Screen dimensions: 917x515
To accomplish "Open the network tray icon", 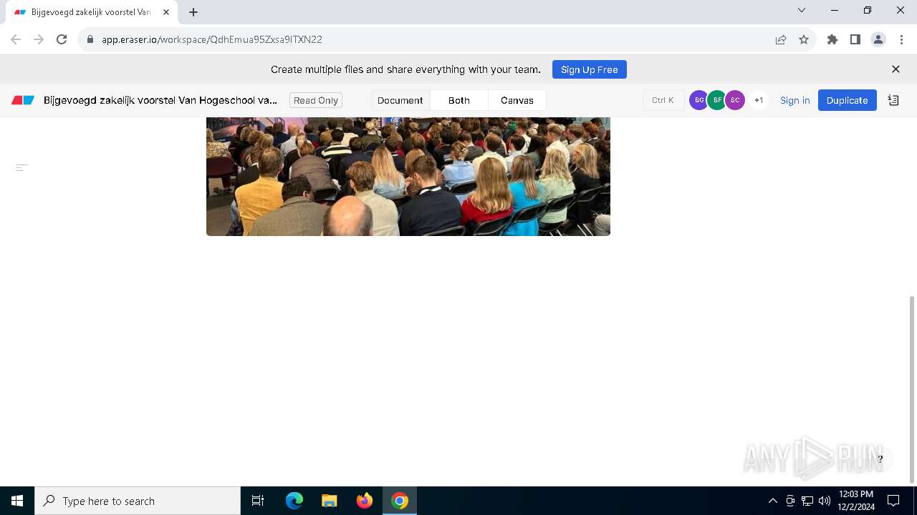I will click(807, 501).
